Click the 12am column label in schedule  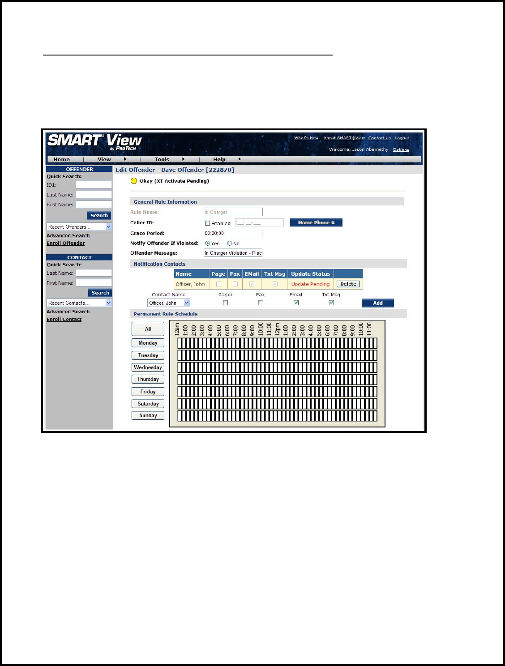click(177, 329)
